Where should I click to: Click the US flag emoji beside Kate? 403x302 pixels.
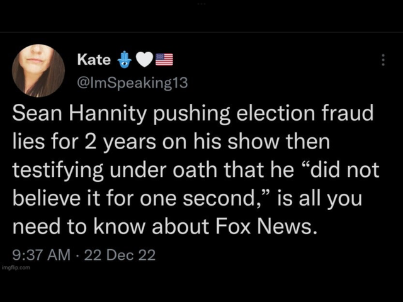(164, 60)
